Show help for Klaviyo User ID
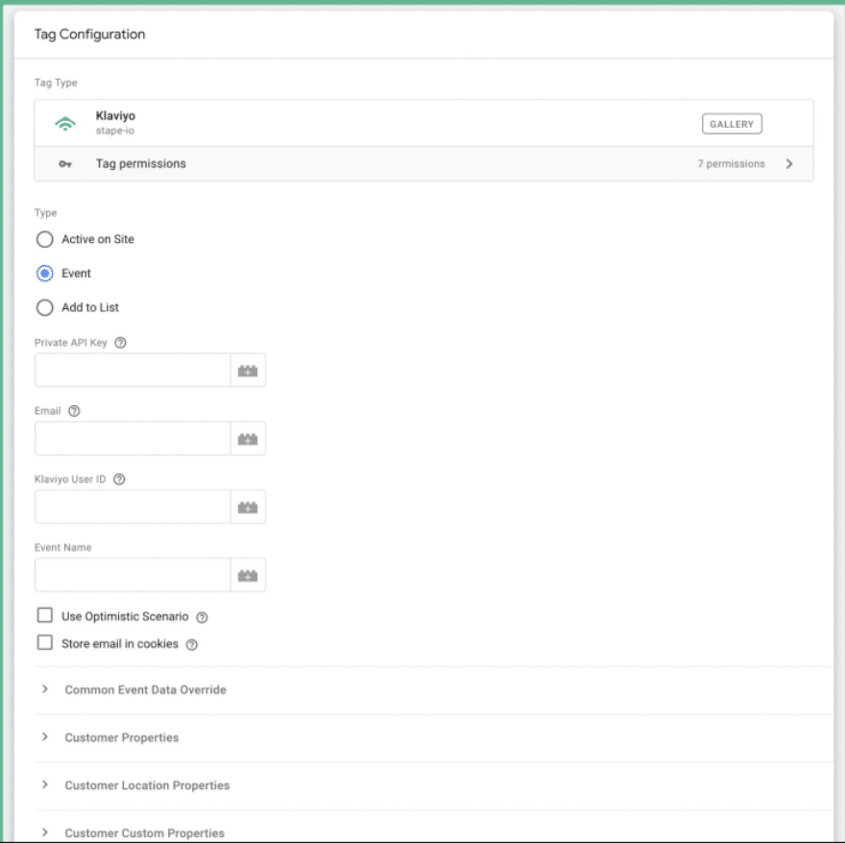Viewport: 845px width, 843px height. tap(120, 479)
